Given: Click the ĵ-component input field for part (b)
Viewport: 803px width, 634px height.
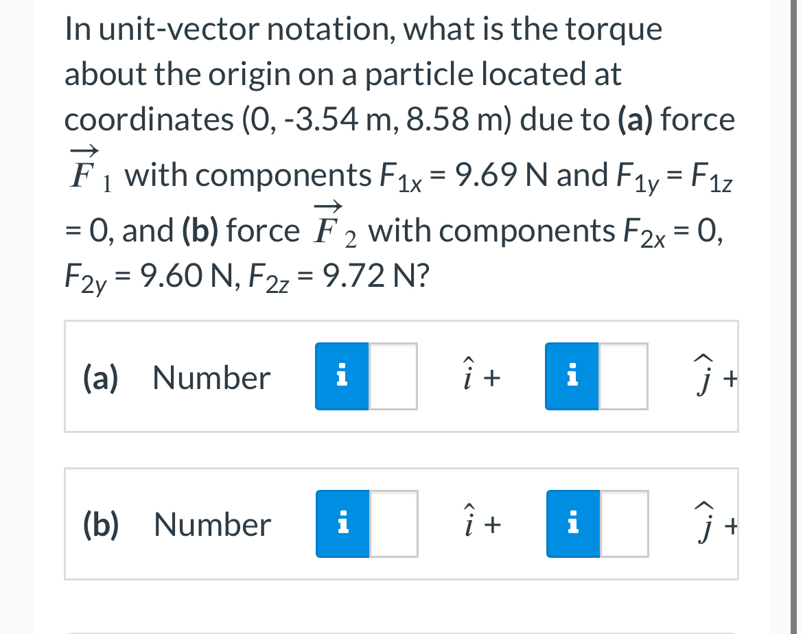Looking at the screenshot, I should pyautogui.click(x=624, y=524).
